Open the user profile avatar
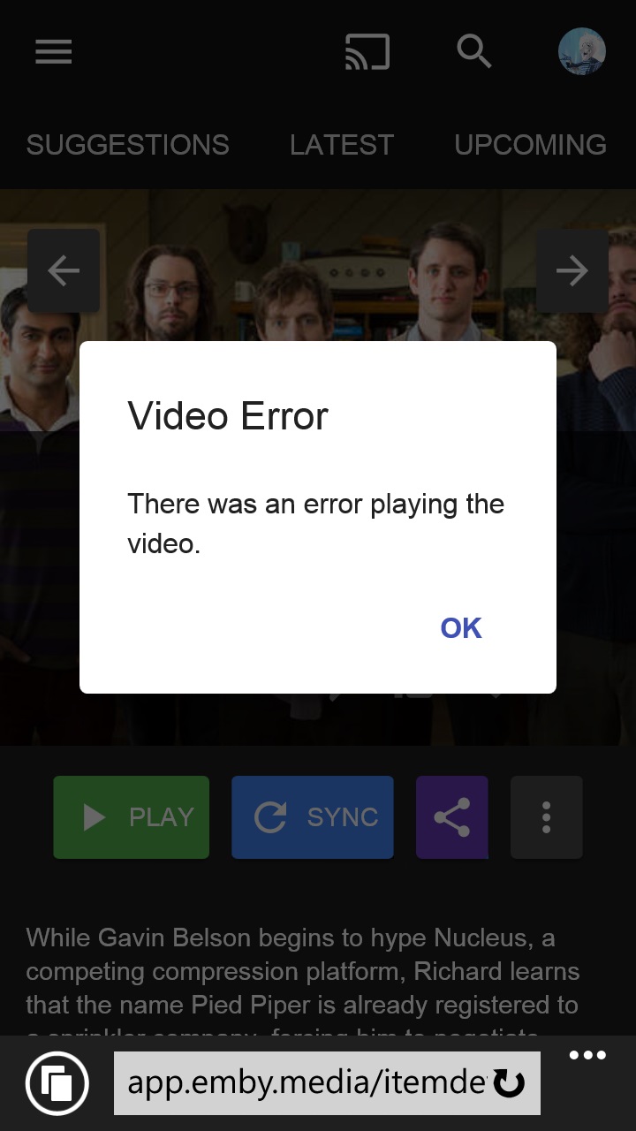The image size is (636, 1131). tap(582, 51)
